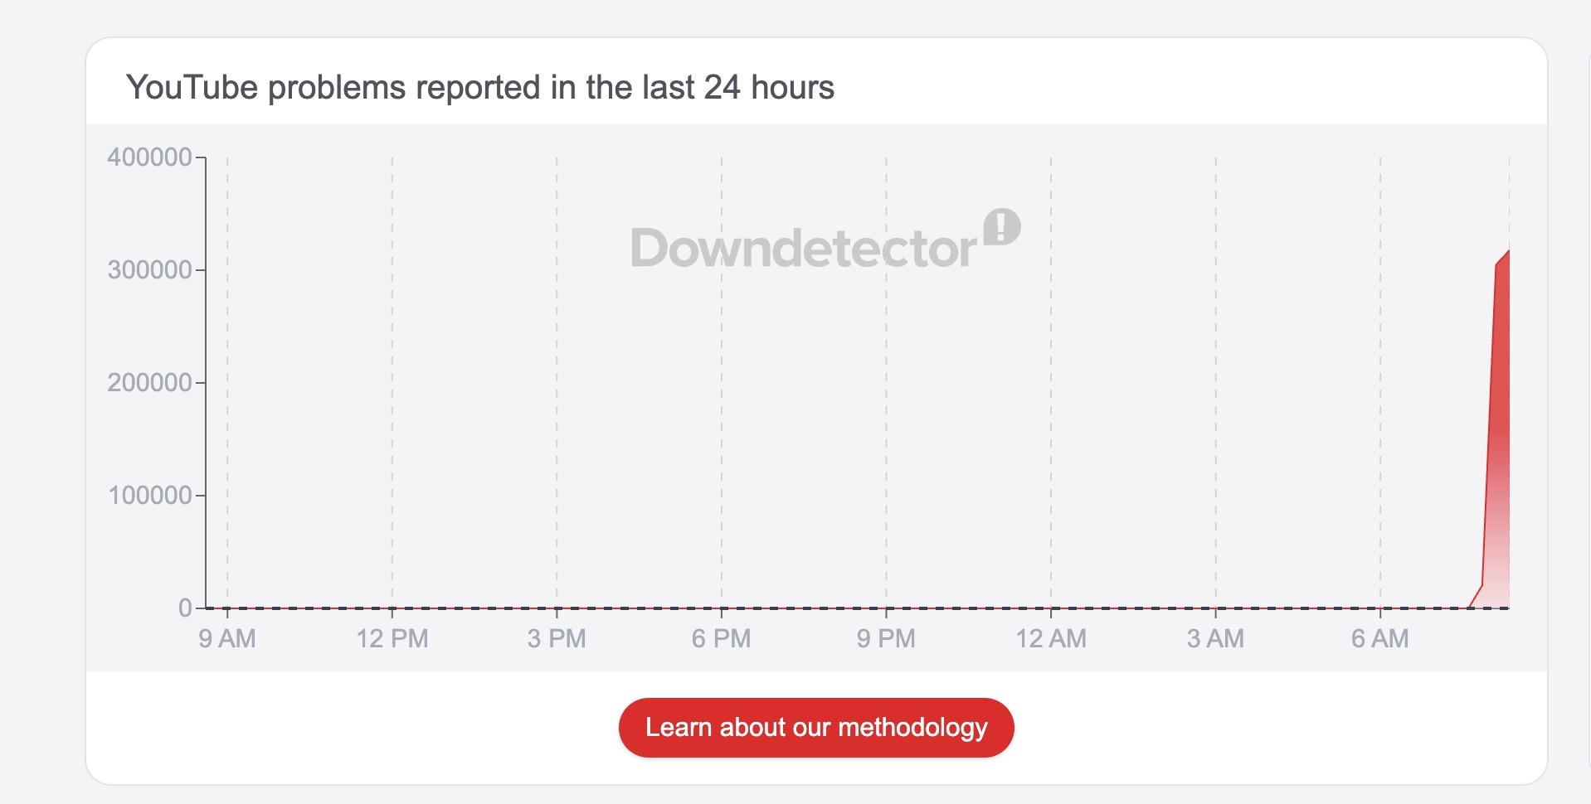Click the 0 value on the y-axis
The width and height of the screenshot is (1591, 804).
click(185, 608)
